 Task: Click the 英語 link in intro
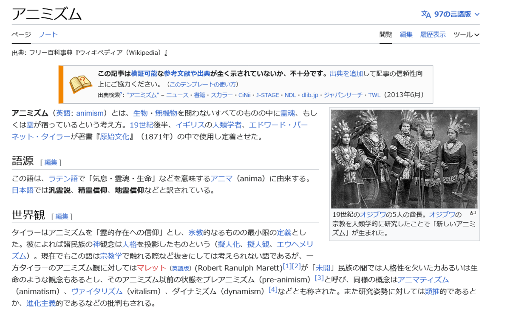click(63, 113)
